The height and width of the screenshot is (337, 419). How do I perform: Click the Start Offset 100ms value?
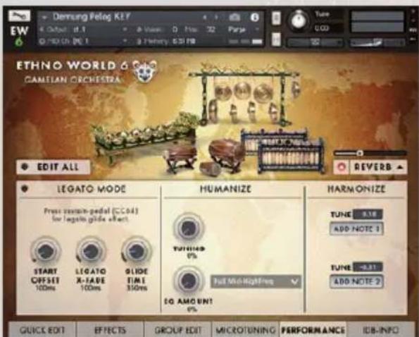tap(46, 288)
